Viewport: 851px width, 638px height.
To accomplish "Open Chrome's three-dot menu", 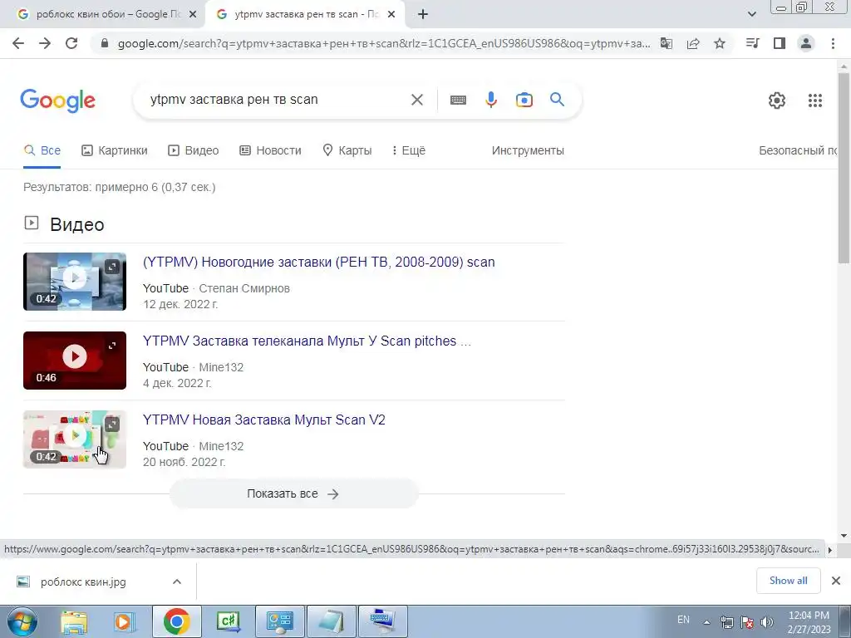I will click(x=833, y=43).
